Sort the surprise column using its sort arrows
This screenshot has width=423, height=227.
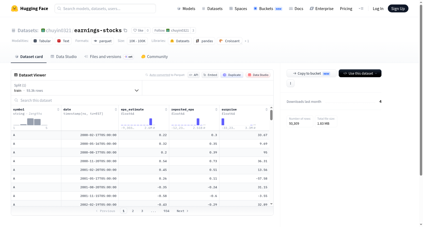[x=266, y=109]
